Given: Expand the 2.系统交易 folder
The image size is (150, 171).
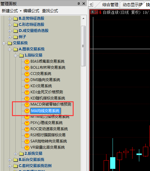Looking at the screenshot, I should pos(15,154).
